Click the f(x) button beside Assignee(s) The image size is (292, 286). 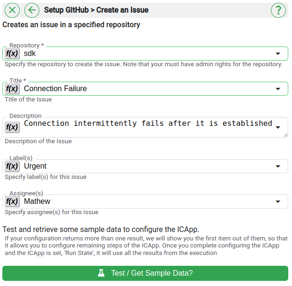[x=12, y=201]
